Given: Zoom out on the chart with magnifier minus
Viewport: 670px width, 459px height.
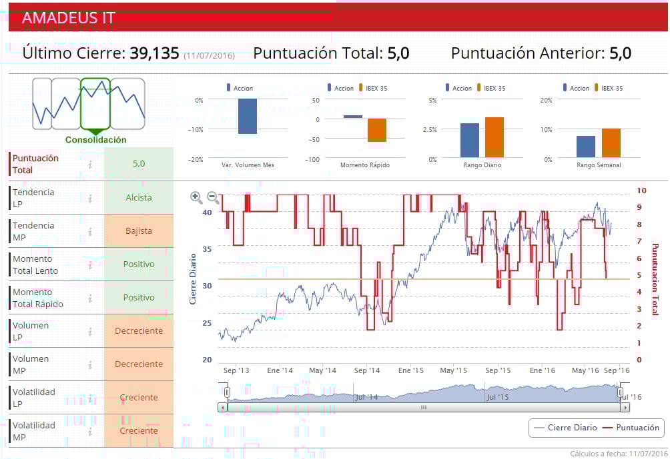Looking at the screenshot, I should point(213,197).
